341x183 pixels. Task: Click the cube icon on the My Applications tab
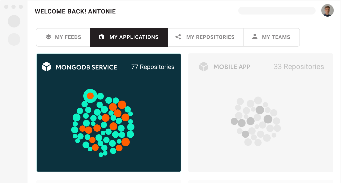coord(101,37)
